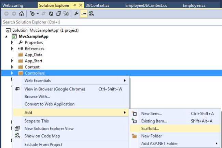This screenshot has width=222, height=148.
Task: Choose Scaffold... in Add submenu
Action: [175, 129]
